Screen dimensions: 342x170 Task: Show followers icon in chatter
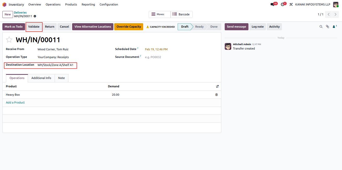334,27
